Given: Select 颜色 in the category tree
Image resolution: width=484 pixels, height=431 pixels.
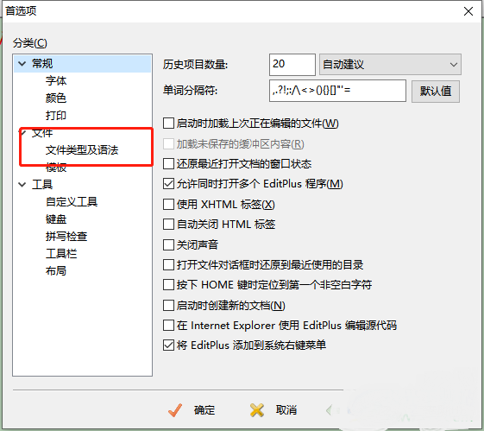Looking at the screenshot, I should click(x=56, y=98).
